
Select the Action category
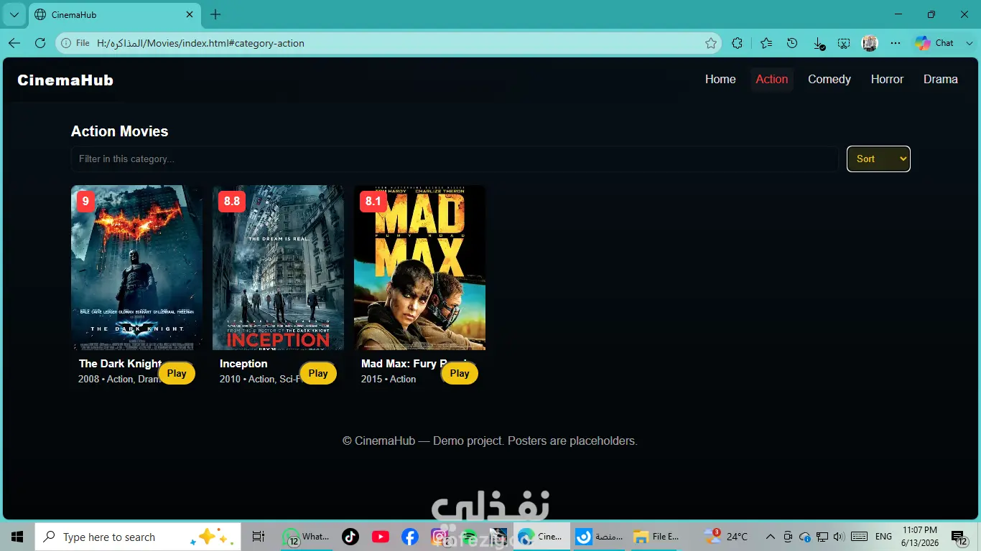click(772, 80)
